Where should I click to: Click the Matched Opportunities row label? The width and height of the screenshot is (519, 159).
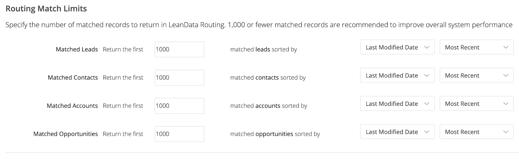point(66,134)
